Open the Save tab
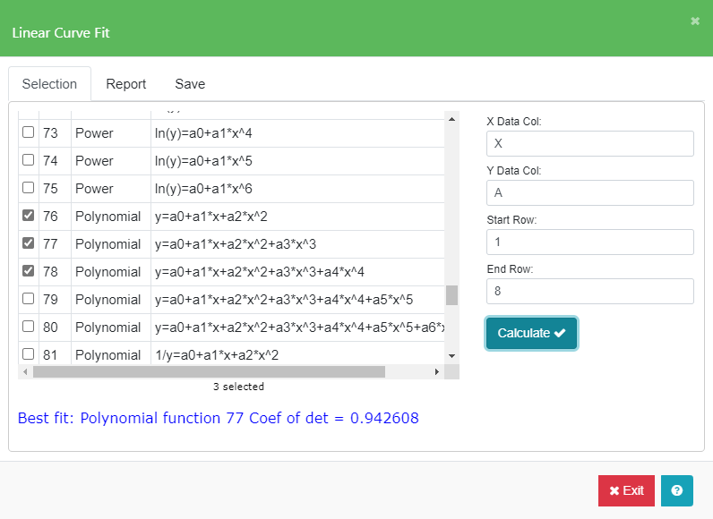Image resolution: width=713 pixels, height=519 pixels. 190,84
